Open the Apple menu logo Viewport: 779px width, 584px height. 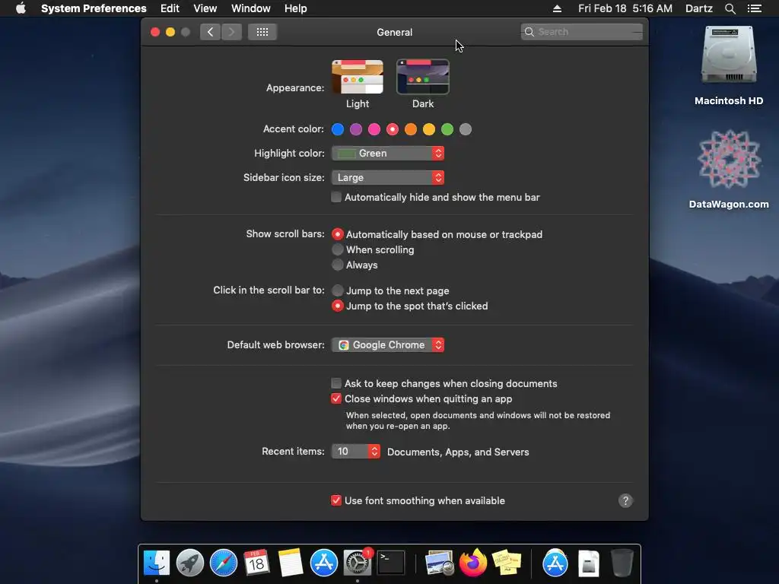(x=21, y=8)
